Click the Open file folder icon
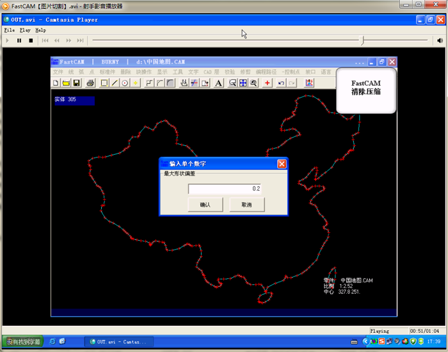The image size is (448, 352). pos(66,83)
